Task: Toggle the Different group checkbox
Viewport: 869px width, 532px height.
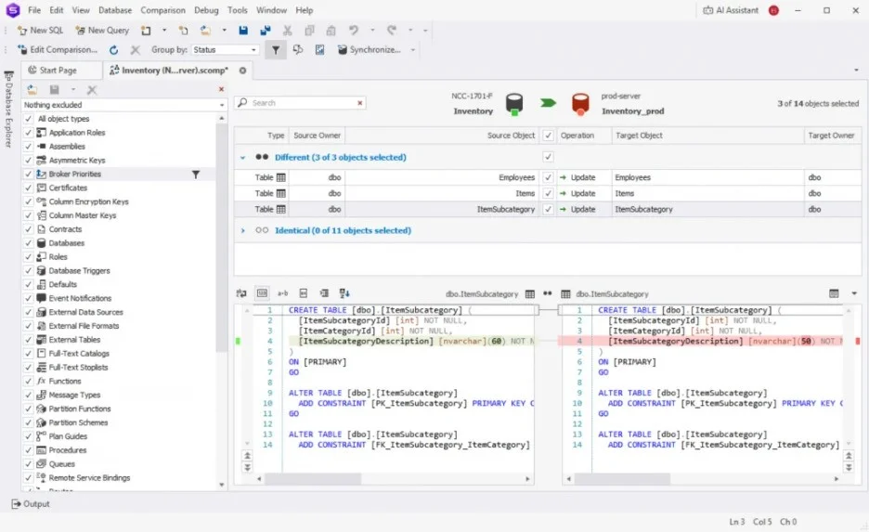Action: pyautogui.click(x=548, y=157)
